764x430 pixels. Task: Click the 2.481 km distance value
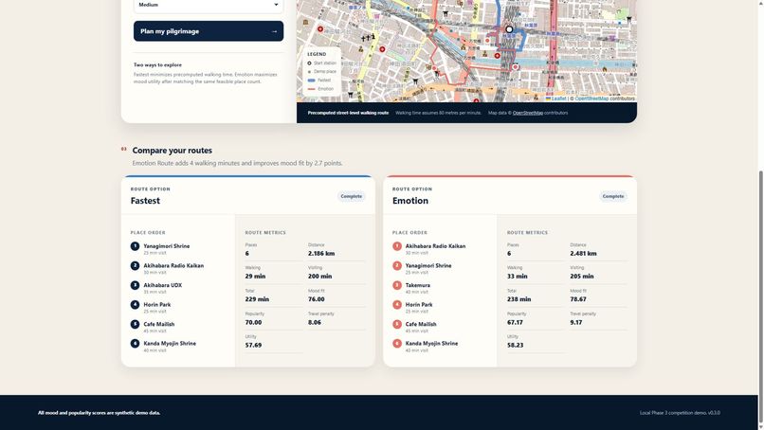click(583, 254)
